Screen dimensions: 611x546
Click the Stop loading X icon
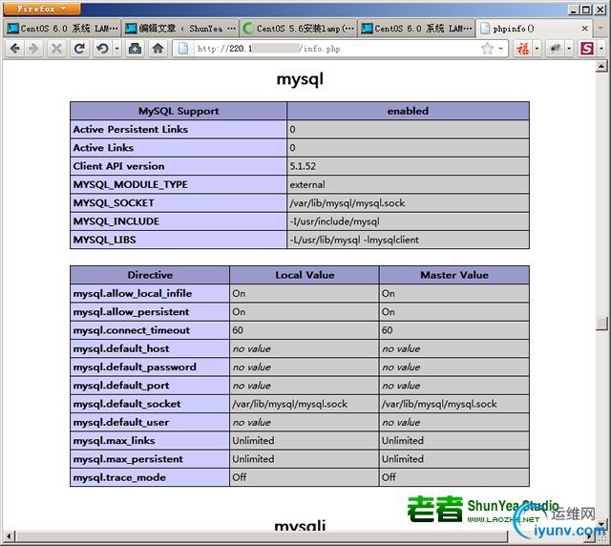[56, 49]
